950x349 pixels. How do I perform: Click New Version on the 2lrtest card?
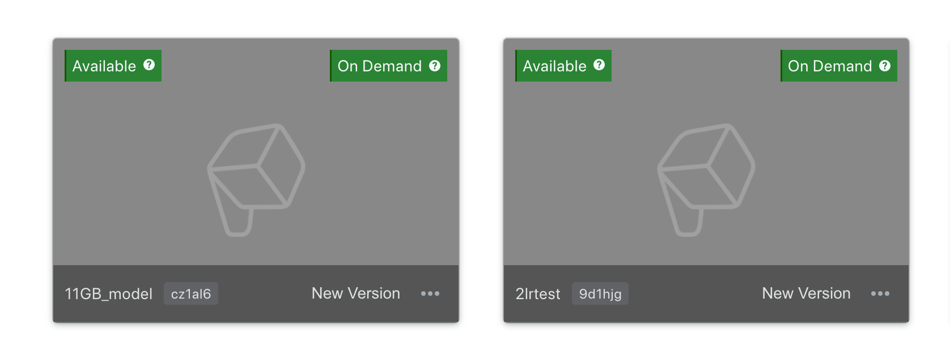(x=806, y=293)
